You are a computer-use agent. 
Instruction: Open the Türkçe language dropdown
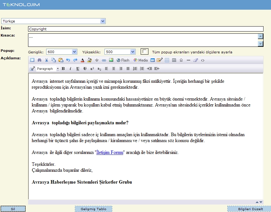click(53, 21)
